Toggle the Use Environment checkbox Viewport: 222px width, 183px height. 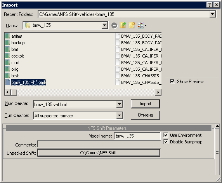pos(166,135)
